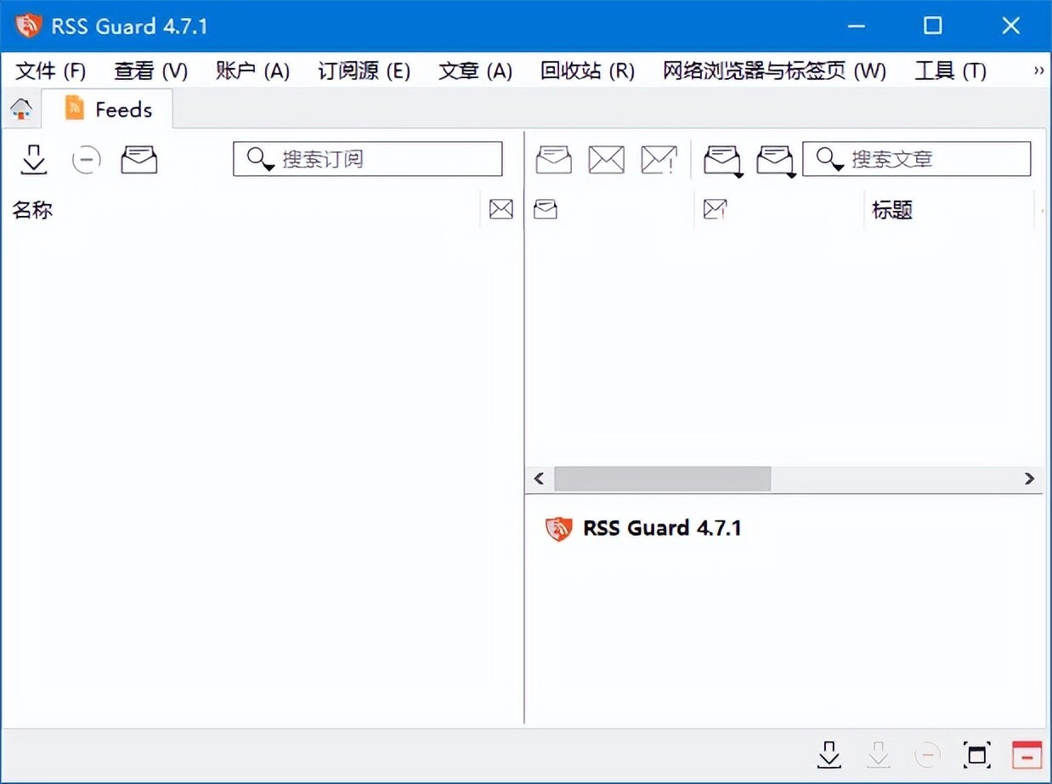1052x784 pixels.
Task: Click the home icon left of Feeds tab
Action: 20,109
